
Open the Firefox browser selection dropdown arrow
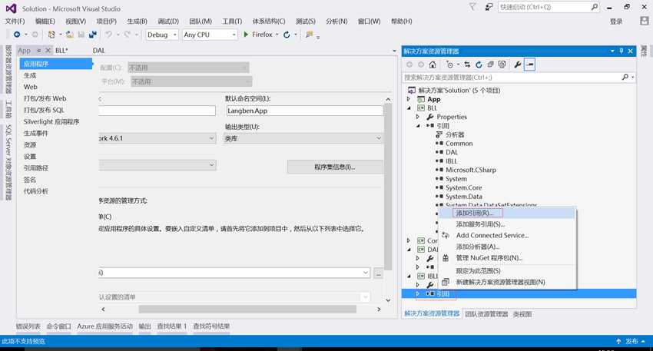coord(277,35)
